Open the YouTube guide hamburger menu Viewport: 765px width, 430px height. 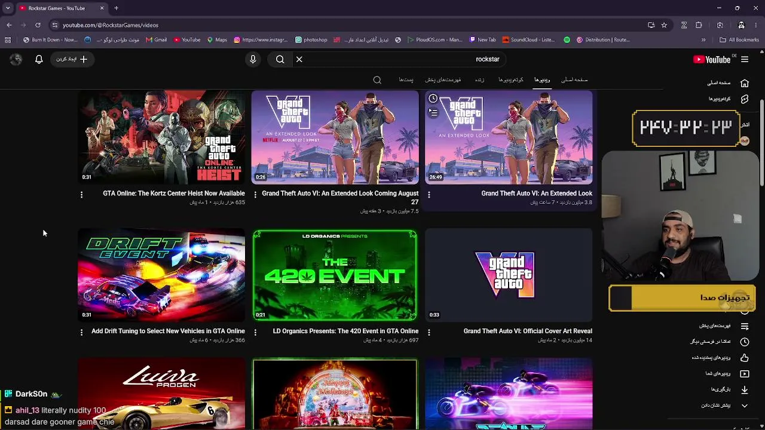[745, 59]
